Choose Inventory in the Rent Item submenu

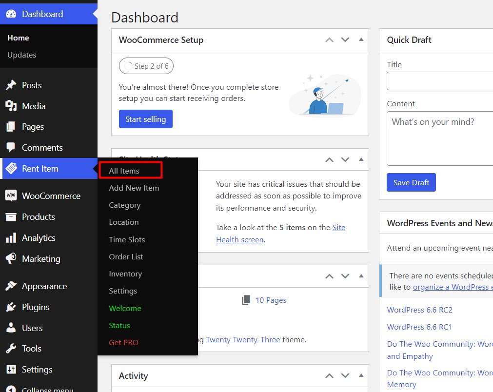click(125, 274)
